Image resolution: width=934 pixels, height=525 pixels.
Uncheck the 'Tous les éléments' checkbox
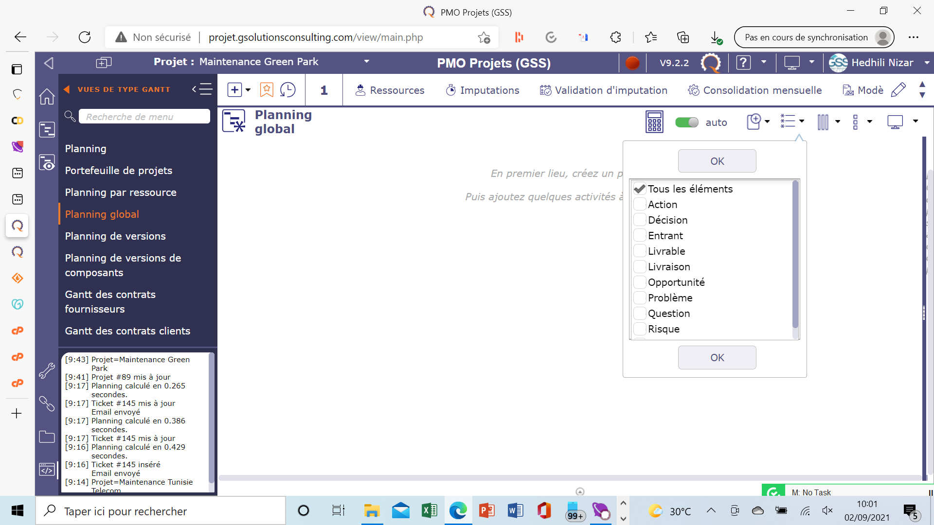coord(640,189)
